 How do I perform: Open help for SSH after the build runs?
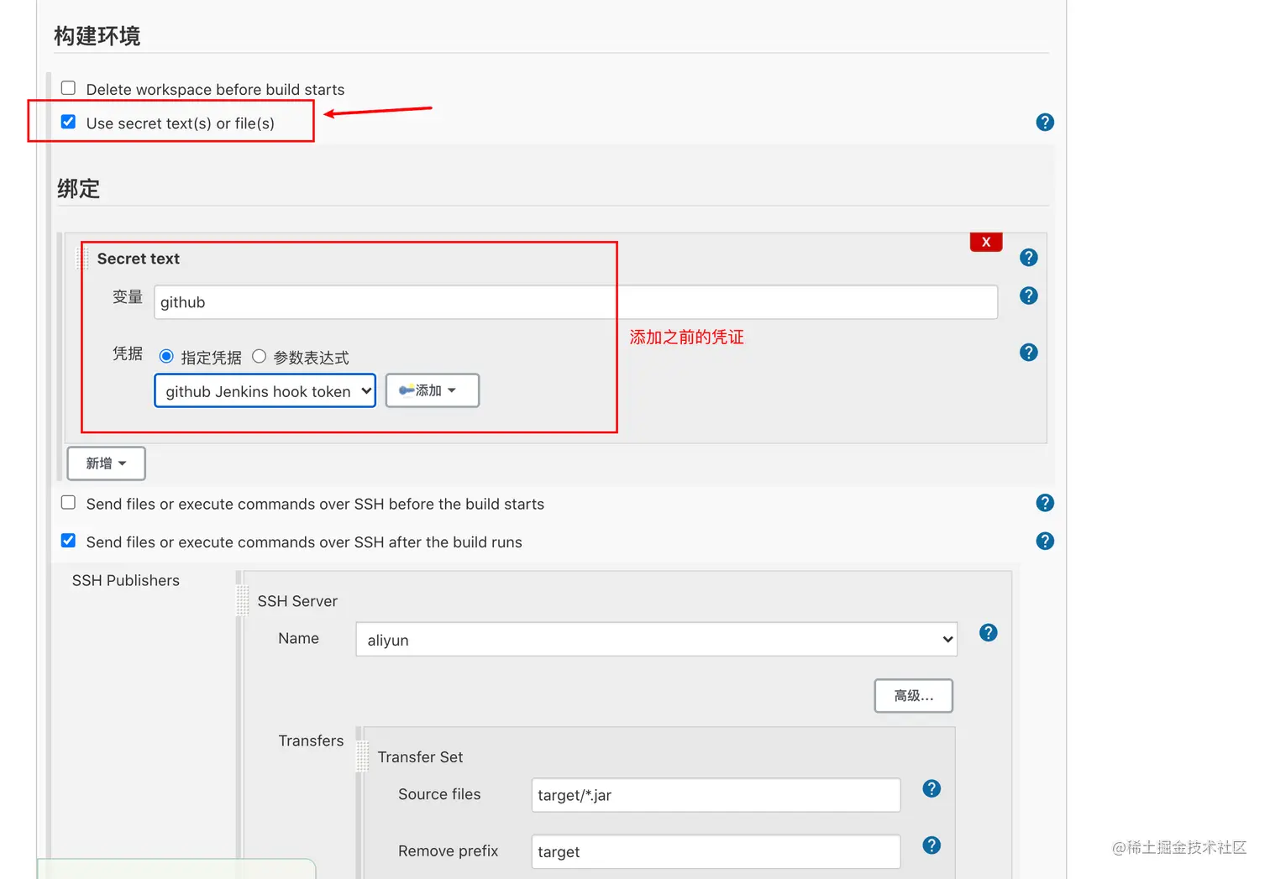[x=1045, y=541]
